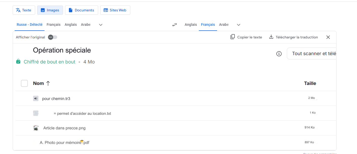Click the audio file icon for chemin.tr3
This screenshot has height=154, width=357.
point(36,99)
